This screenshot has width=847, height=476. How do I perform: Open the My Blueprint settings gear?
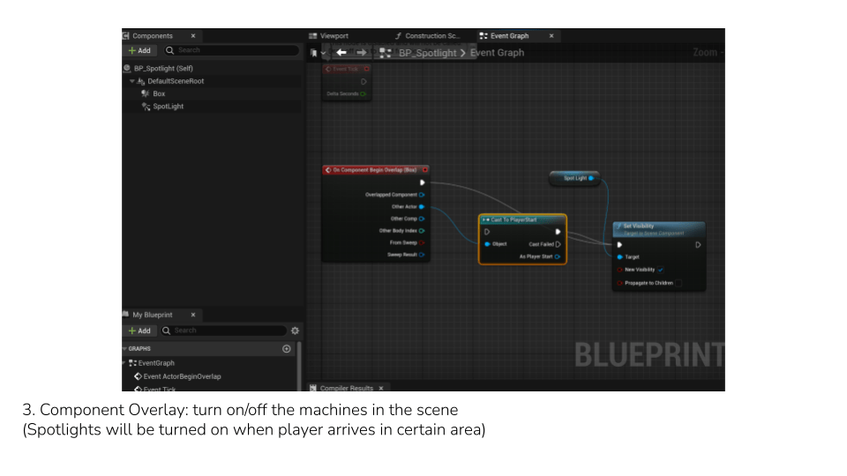tap(295, 331)
